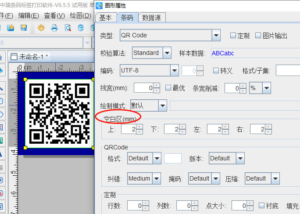Open the open-file folder icon
This screenshot has width=300, height=214.
pos(11,28)
